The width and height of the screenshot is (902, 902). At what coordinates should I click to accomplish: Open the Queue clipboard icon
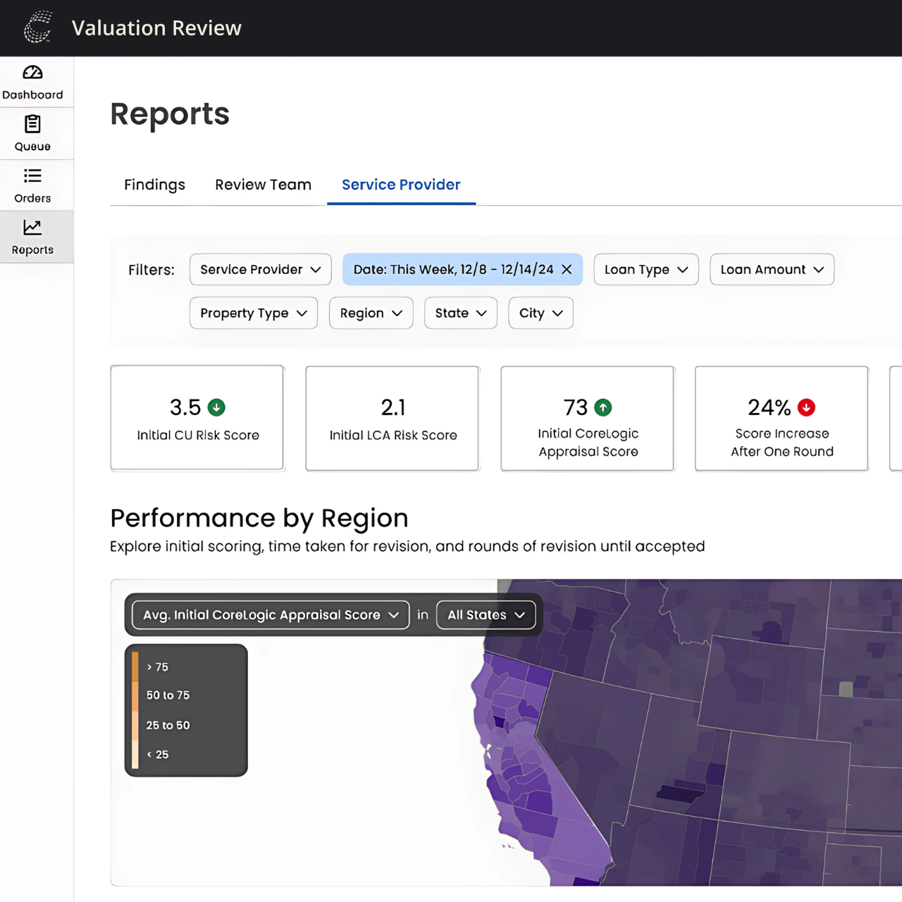tap(32, 124)
